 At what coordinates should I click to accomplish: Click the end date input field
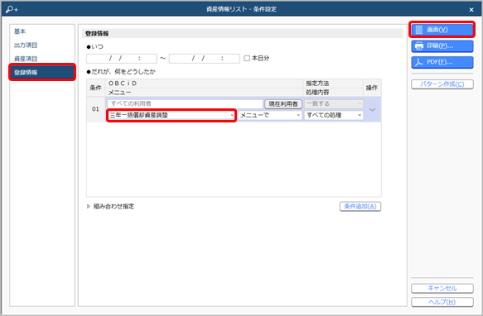[205, 58]
